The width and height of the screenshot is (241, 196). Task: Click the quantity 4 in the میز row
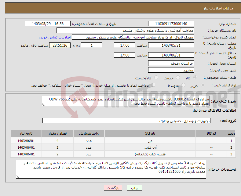57,141
